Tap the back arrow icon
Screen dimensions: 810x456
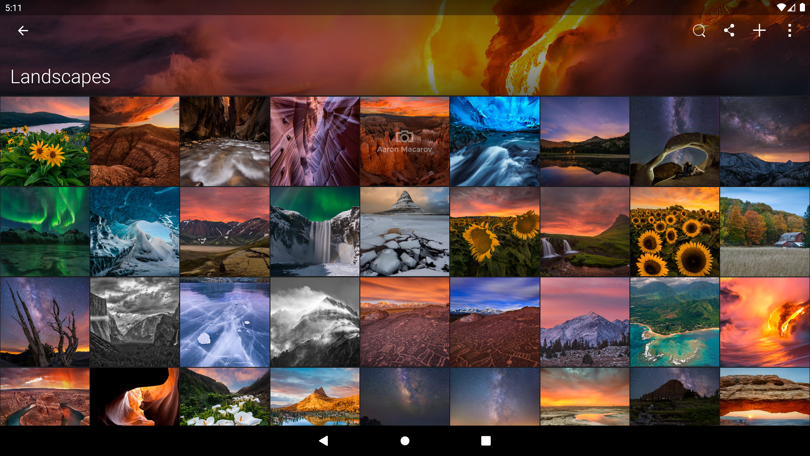coord(23,30)
